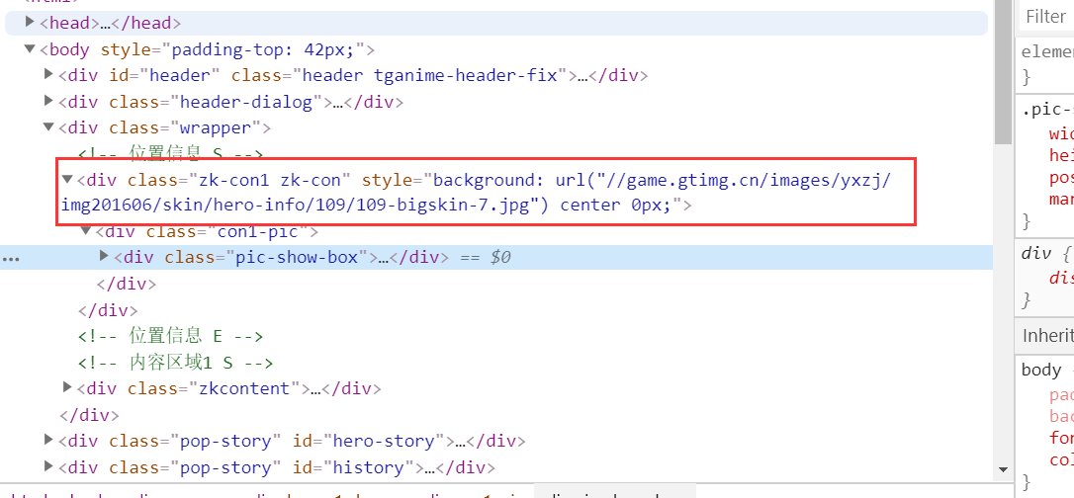Focus the Styles Filter input
The width and height of the screenshot is (1074, 498).
1046,15
